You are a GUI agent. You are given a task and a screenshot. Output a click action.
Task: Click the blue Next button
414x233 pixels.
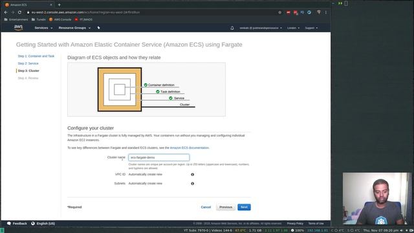[244, 207]
